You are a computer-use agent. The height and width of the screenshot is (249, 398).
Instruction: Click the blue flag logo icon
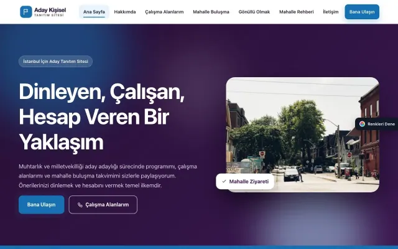point(26,12)
